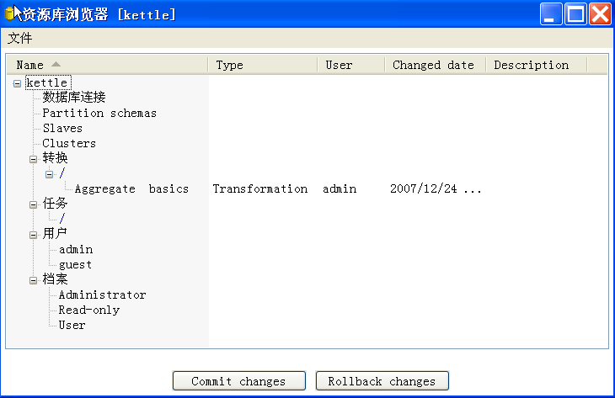
Task: Select Partition schemas in the tree
Action: tap(99, 113)
